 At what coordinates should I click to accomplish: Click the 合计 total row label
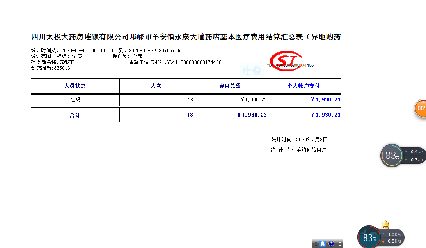(75, 115)
